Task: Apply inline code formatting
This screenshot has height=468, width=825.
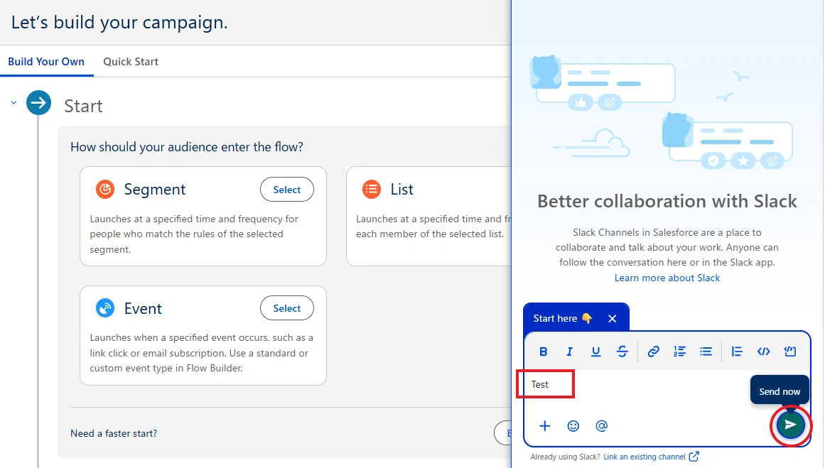Action: coord(763,352)
